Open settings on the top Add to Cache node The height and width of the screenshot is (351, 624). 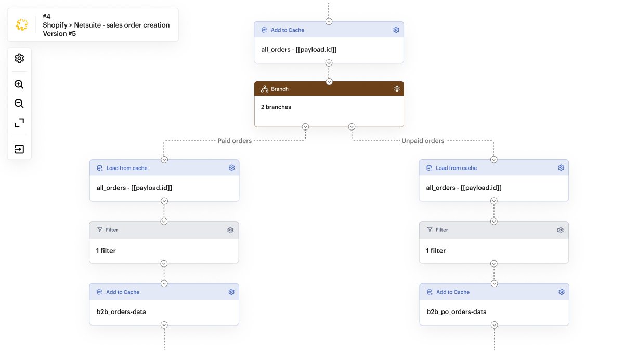[x=396, y=30]
